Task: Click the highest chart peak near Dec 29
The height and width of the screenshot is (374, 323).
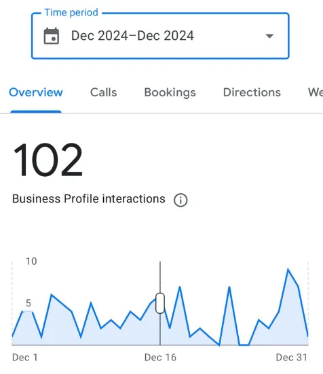Action: point(288,270)
